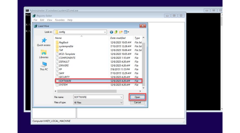Select the DRIVERS file
This screenshot has height=133, width=240.
[x=62, y=65]
